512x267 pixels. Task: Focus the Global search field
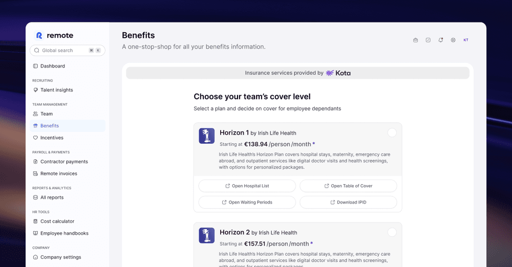click(68, 50)
